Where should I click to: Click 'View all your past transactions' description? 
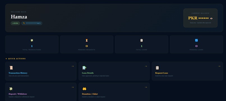[x=19, y=76]
